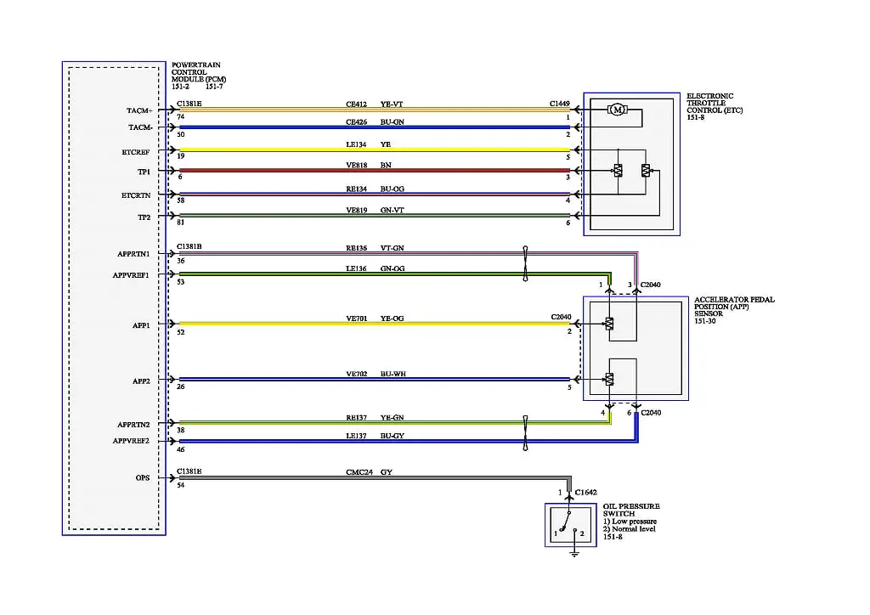
Task: Click wire color code BN
Action: coord(386,166)
